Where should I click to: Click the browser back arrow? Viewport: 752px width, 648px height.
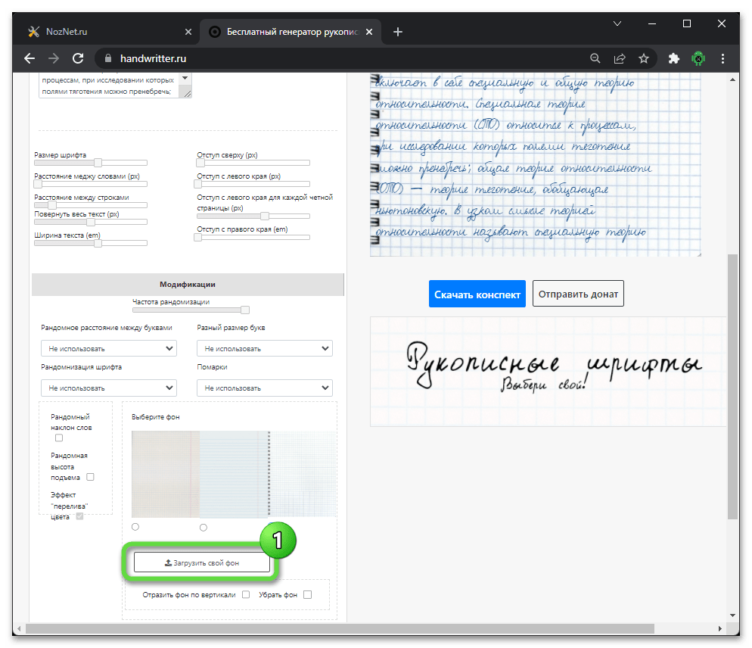30,58
